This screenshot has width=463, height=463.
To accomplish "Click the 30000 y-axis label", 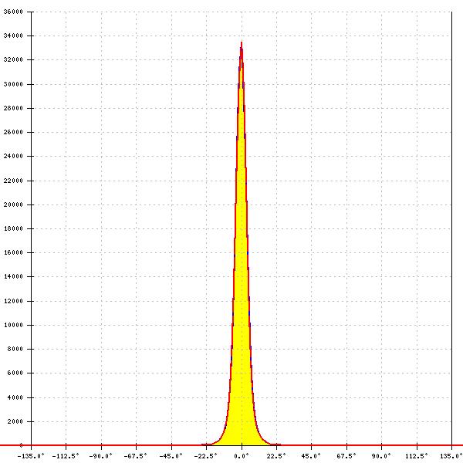I will coord(13,84).
